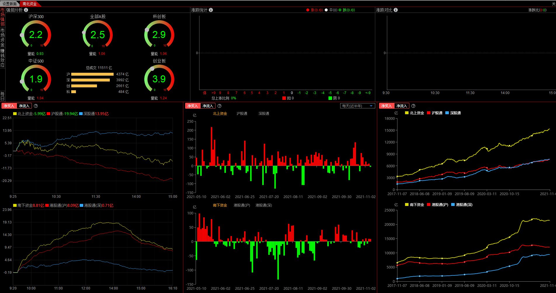
Task: Open the 市场资金 vertical side tab
Action: [3, 37]
